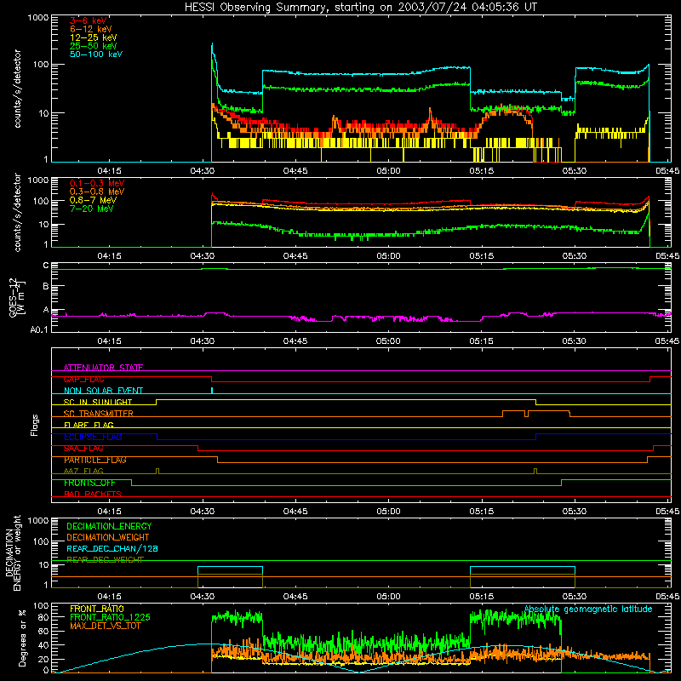The height and width of the screenshot is (681, 681).
Task: Click the "B" class tick label in GOES panel
Action: coord(46,286)
